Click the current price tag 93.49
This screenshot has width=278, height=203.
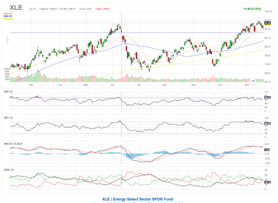[x=267, y=23]
